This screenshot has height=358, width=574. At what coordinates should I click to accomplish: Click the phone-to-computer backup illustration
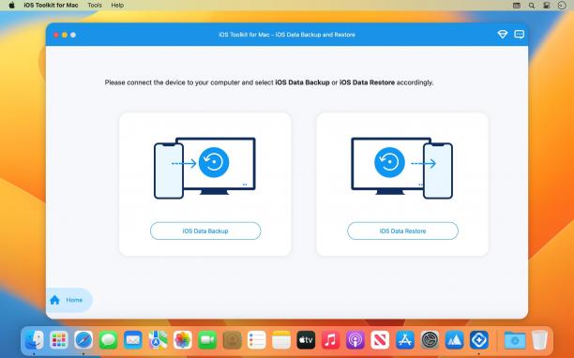(x=204, y=168)
